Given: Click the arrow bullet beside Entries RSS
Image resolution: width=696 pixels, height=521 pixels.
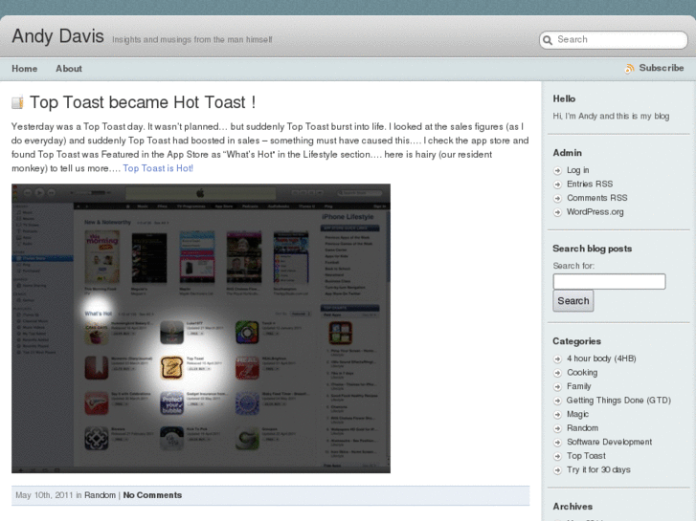Looking at the screenshot, I should pos(558,185).
